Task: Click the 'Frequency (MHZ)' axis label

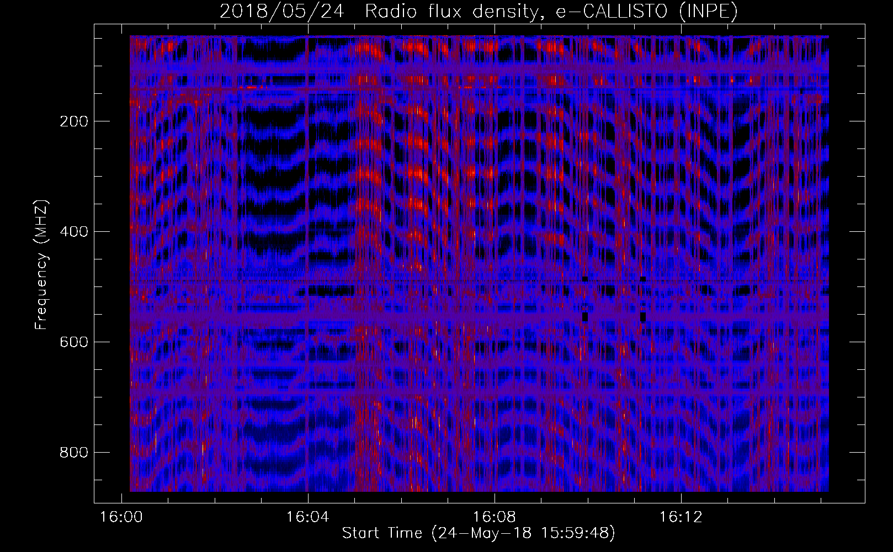Action: click(x=41, y=265)
